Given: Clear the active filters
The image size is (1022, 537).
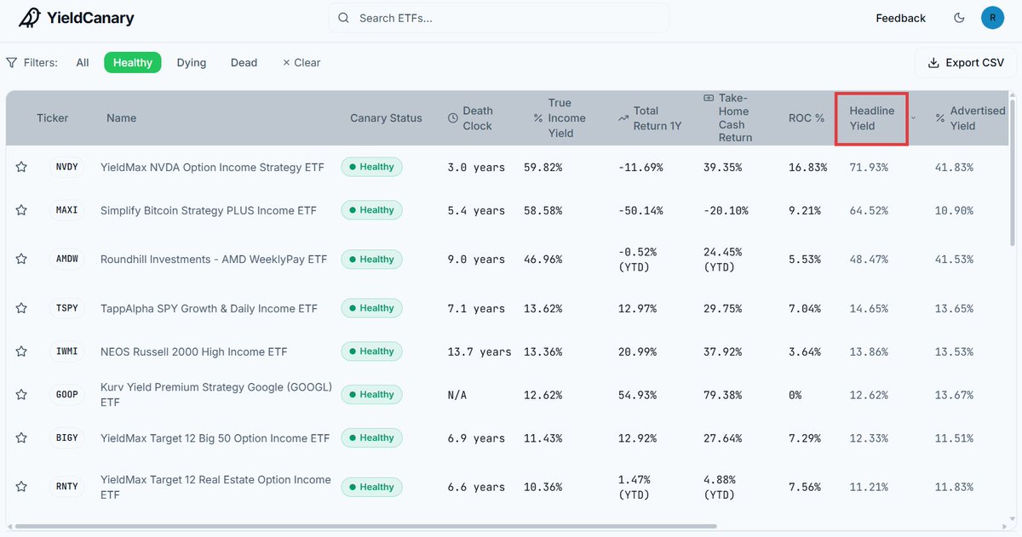Looking at the screenshot, I should tap(301, 63).
